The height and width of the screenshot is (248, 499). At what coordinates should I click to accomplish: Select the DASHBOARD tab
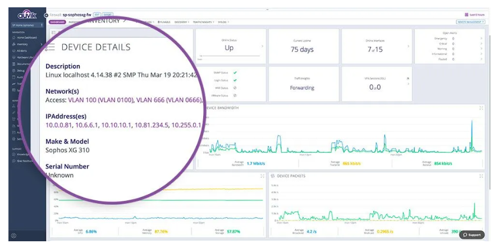[58, 22]
